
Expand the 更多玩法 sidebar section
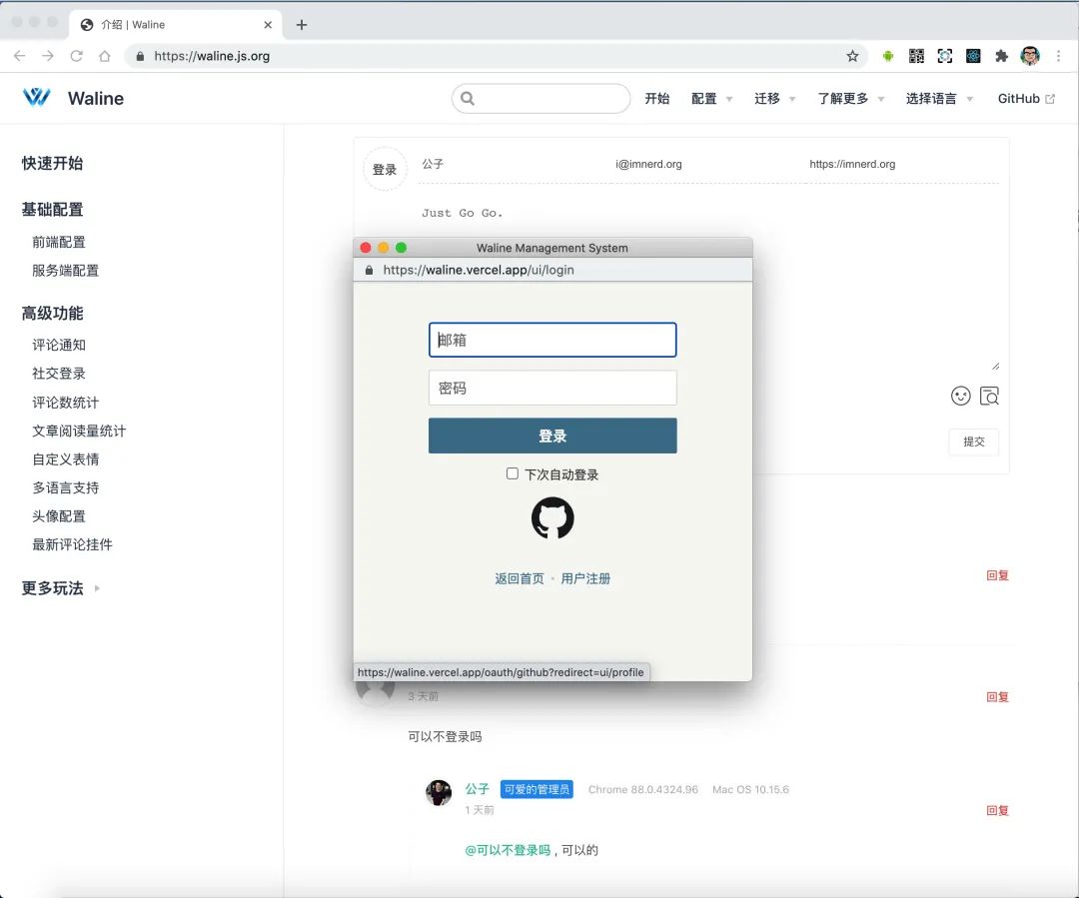click(61, 588)
